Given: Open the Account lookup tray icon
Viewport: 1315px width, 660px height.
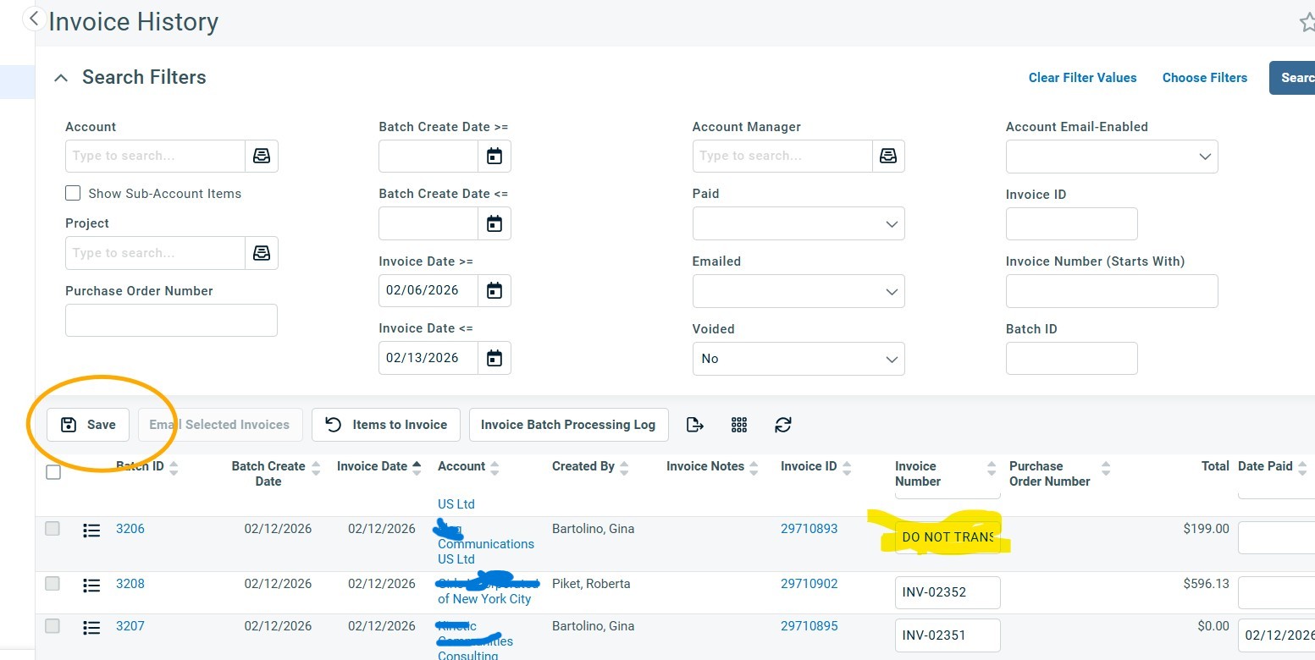Looking at the screenshot, I should [262, 157].
